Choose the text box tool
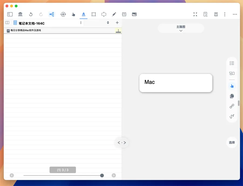Image resolution: width=243 pixels, height=186 pixels. coord(124,14)
